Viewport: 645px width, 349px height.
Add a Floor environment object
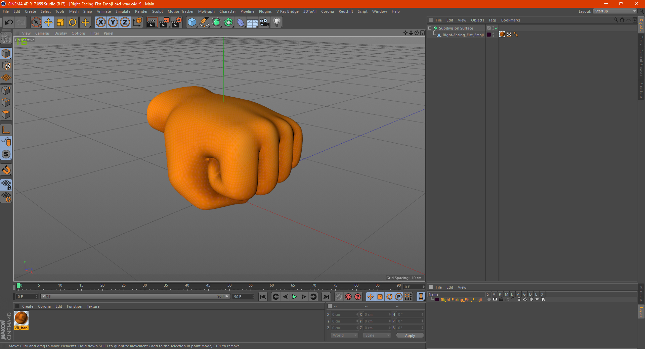[x=253, y=22]
